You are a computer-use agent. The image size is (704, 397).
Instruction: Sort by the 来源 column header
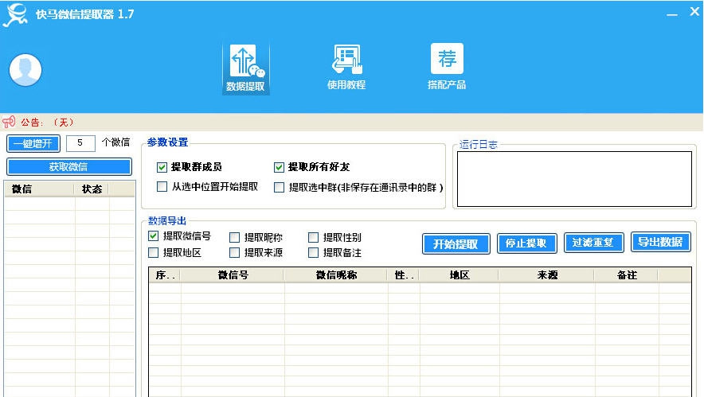[547, 275]
